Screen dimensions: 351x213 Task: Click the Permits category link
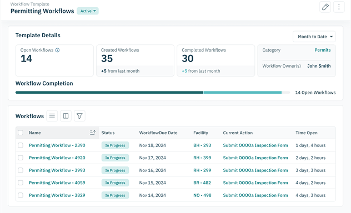coord(322,50)
